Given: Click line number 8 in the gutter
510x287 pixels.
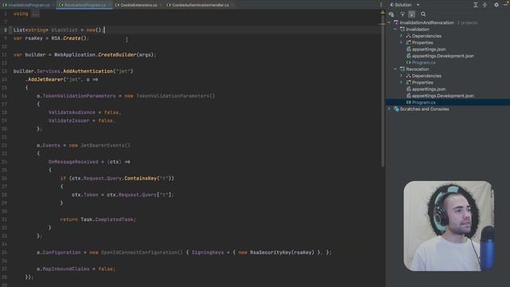Looking at the screenshot, I should point(6,30).
